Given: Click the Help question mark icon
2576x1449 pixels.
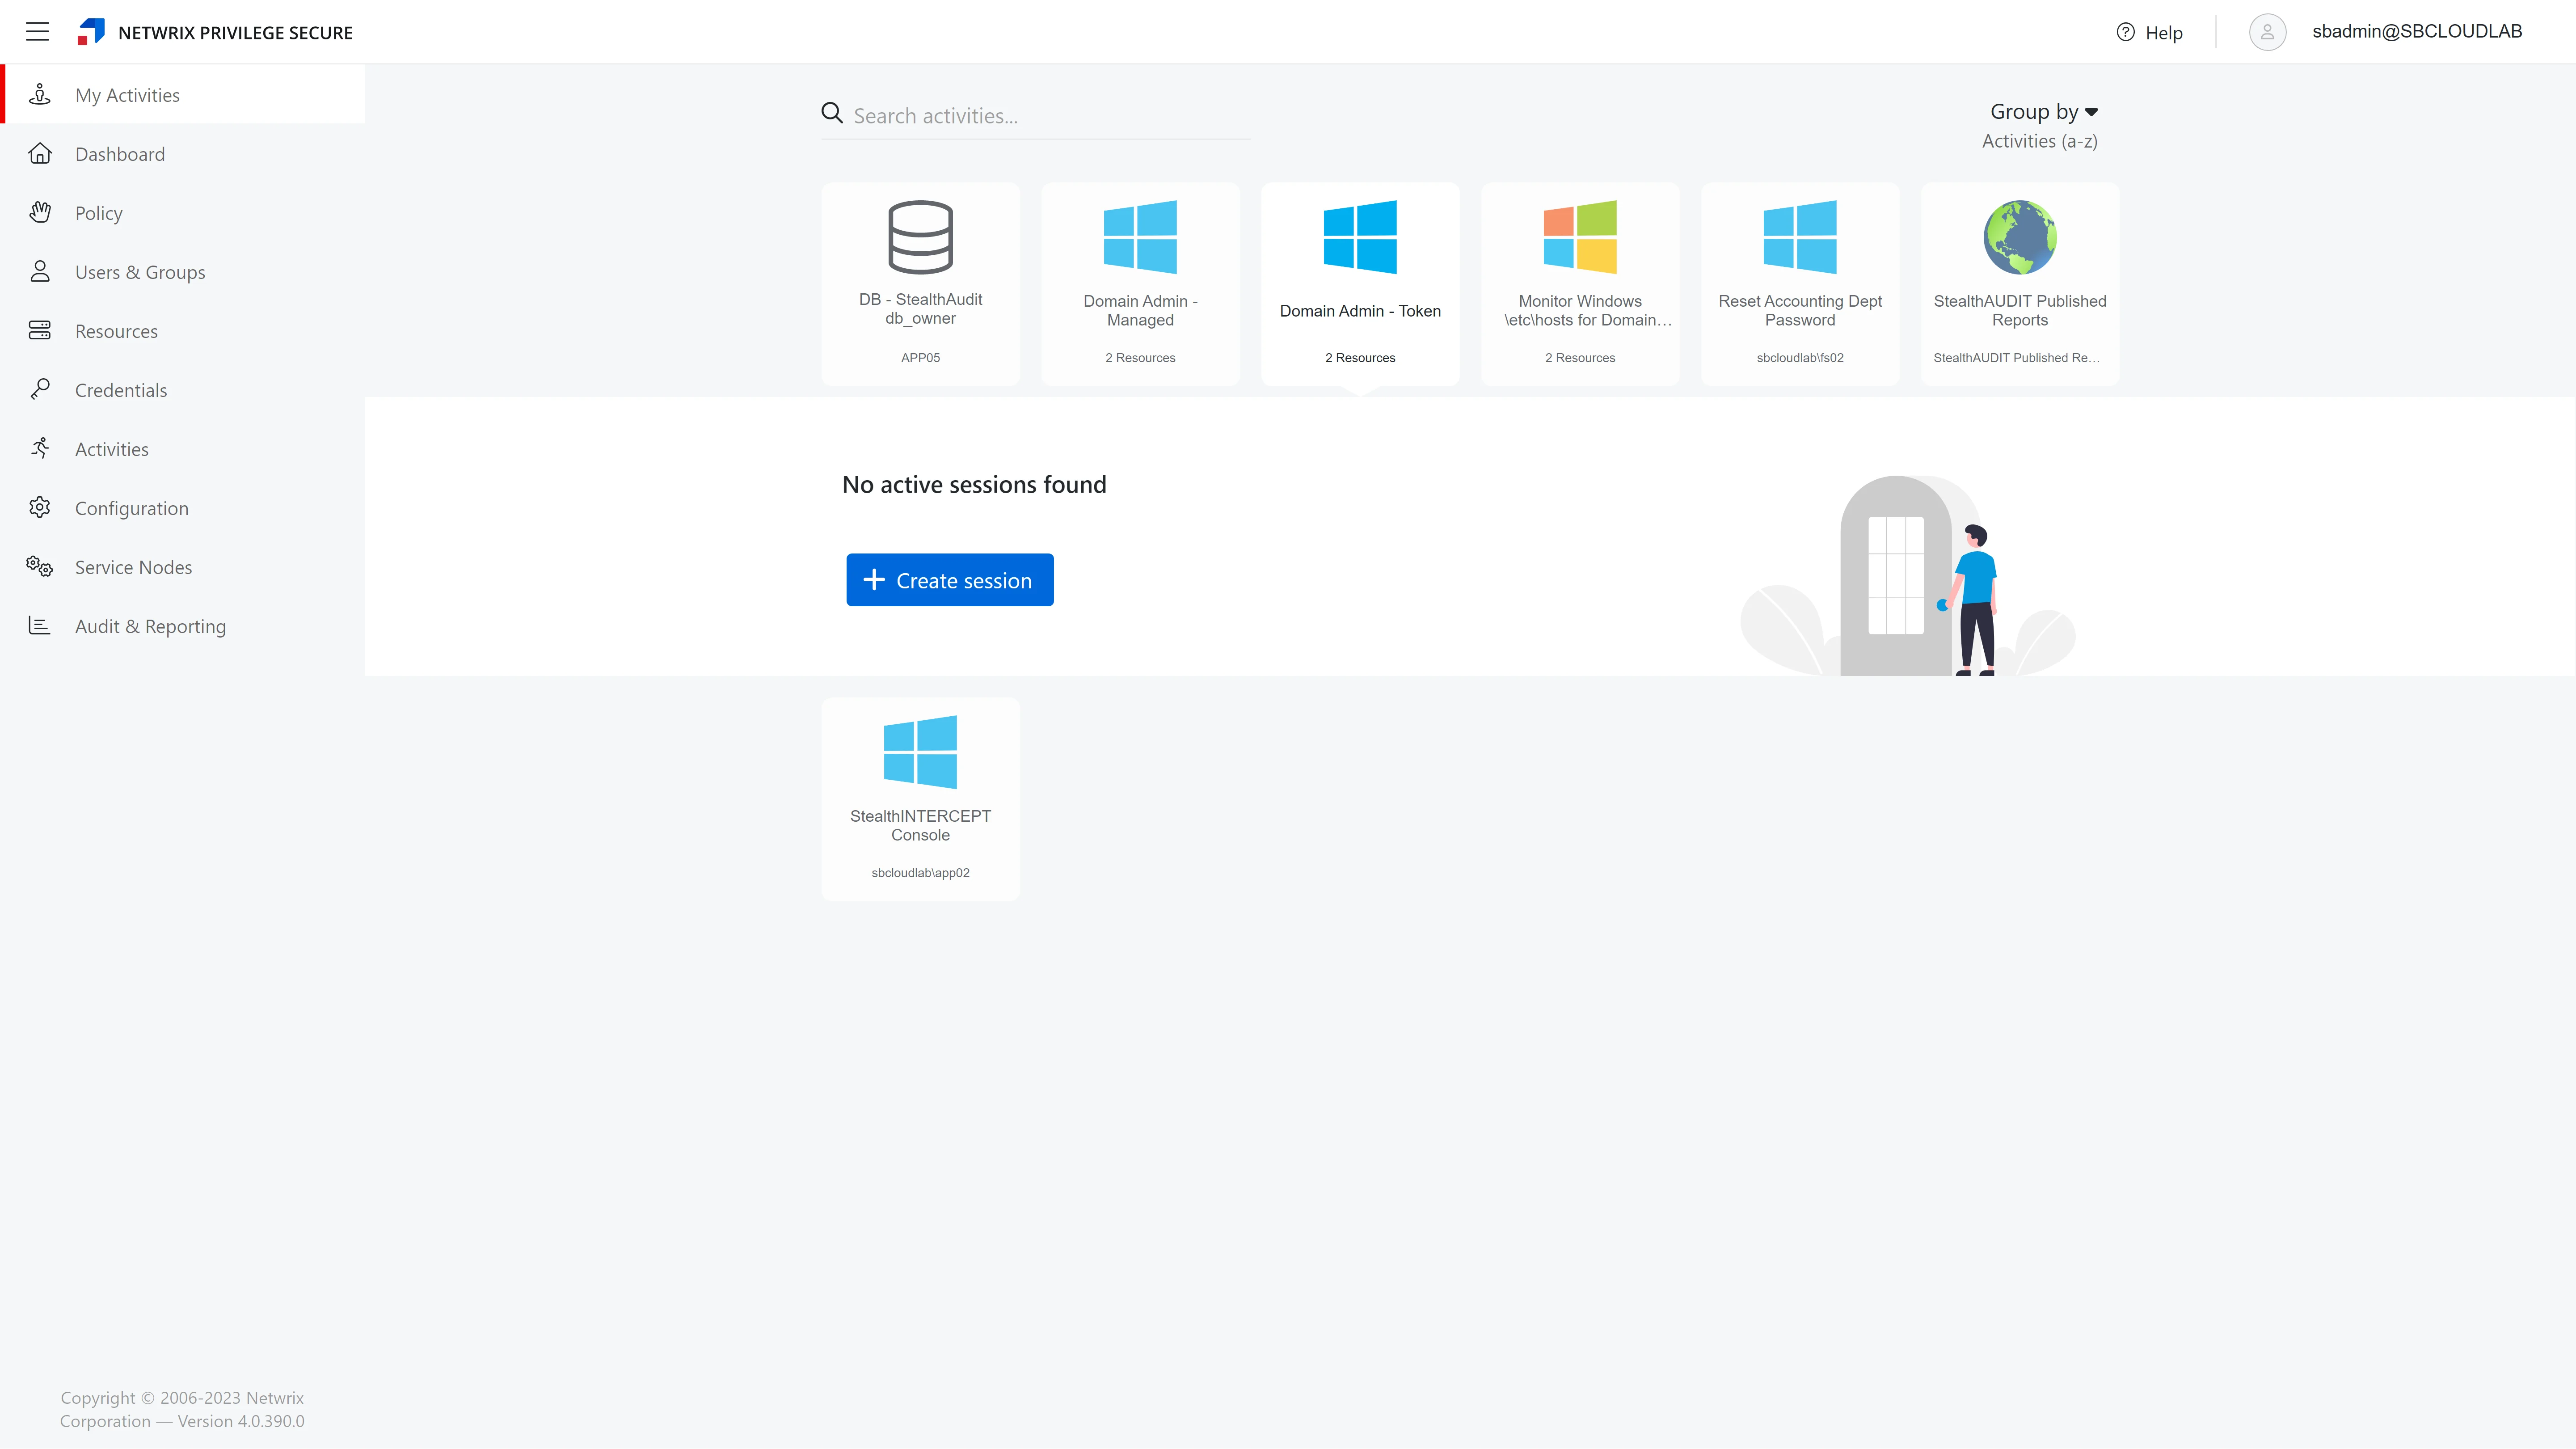Looking at the screenshot, I should coord(2125,32).
